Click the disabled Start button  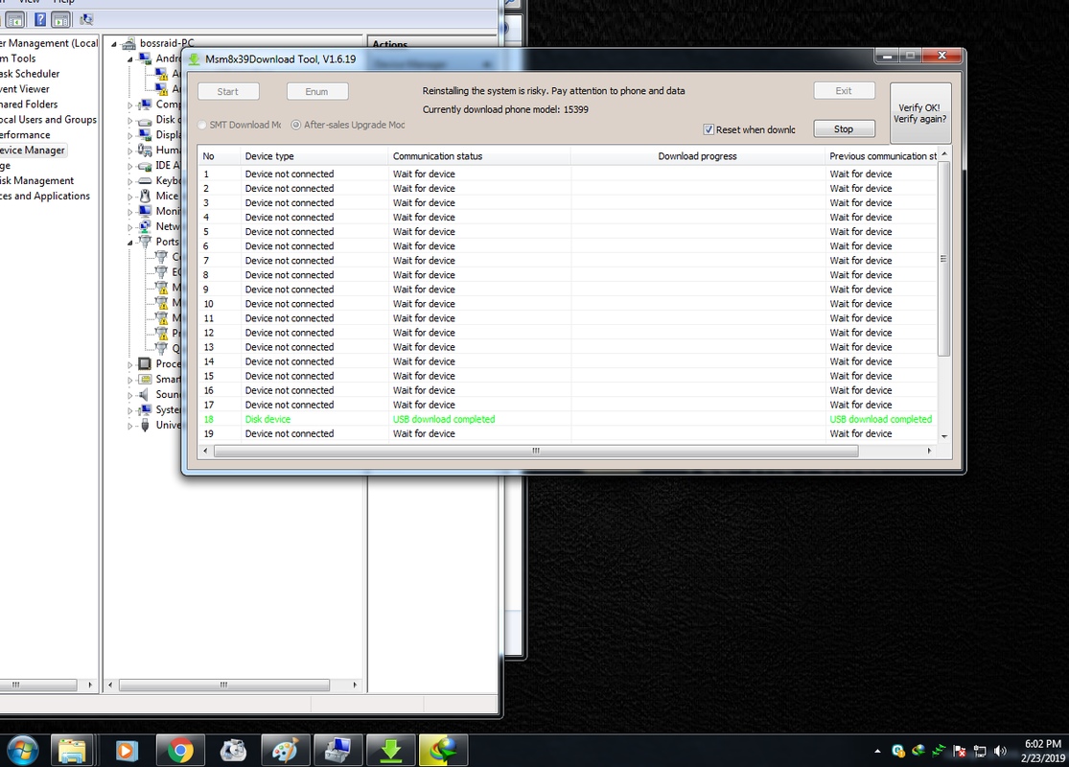[228, 91]
